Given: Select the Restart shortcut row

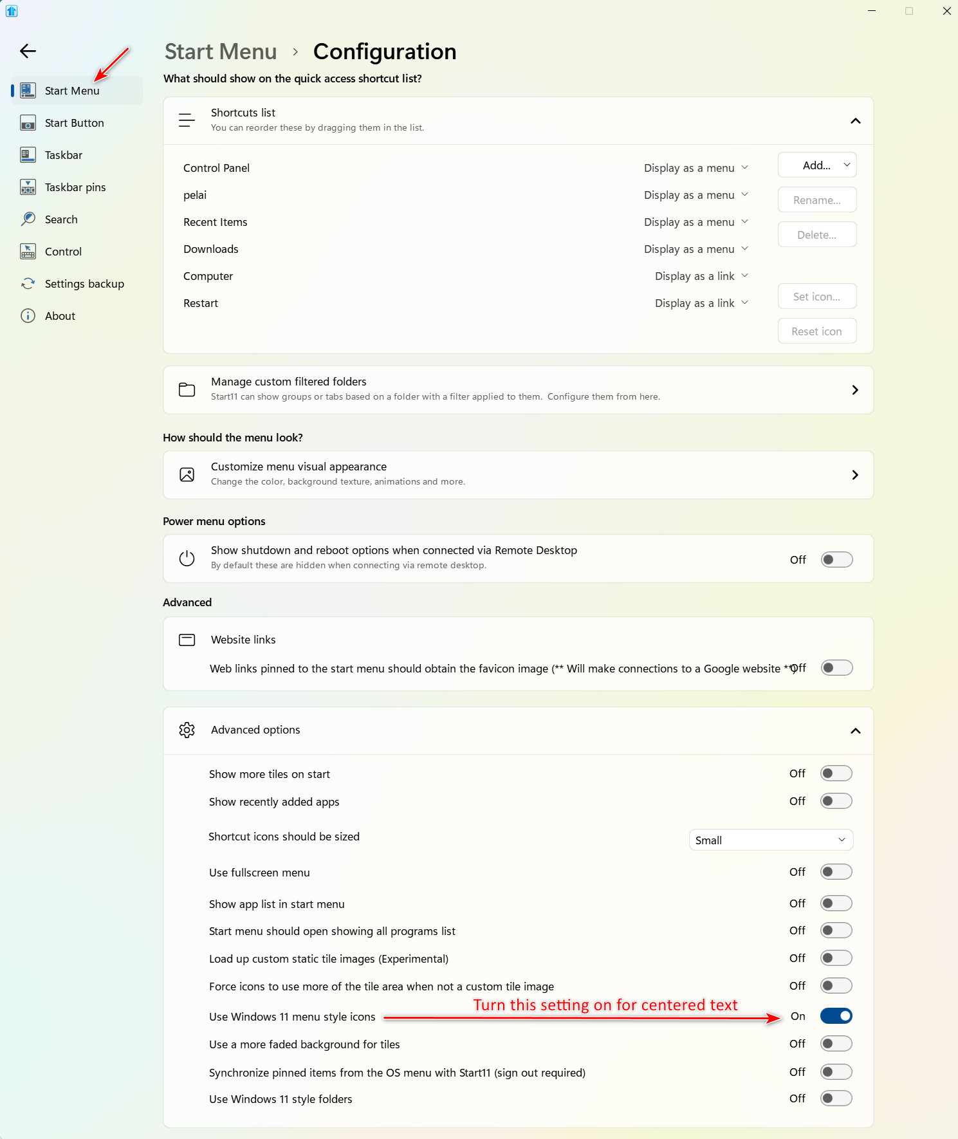Looking at the screenshot, I should (467, 303).
